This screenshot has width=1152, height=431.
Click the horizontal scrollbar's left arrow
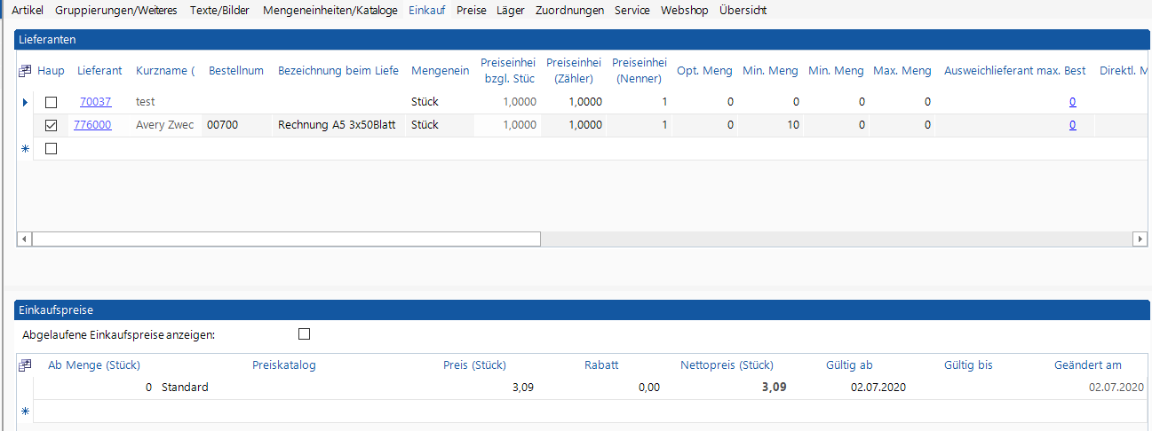pyautogui.click(x=24, y=239)
